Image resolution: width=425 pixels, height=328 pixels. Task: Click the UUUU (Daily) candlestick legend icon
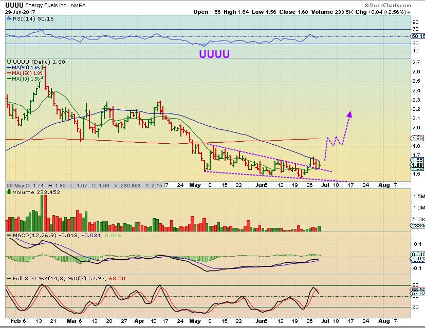click(9, 62)
